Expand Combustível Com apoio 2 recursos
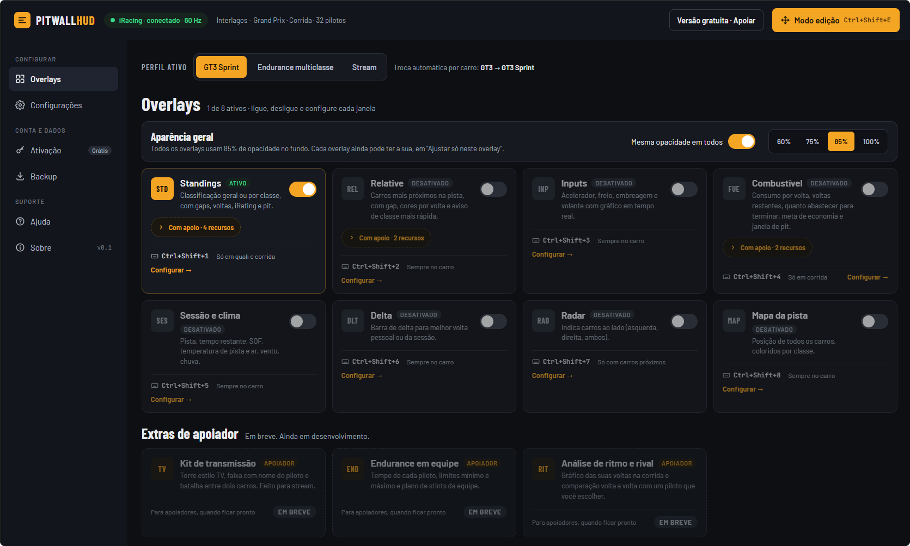This screenshot has width=910, height=546. click(767, 247)
